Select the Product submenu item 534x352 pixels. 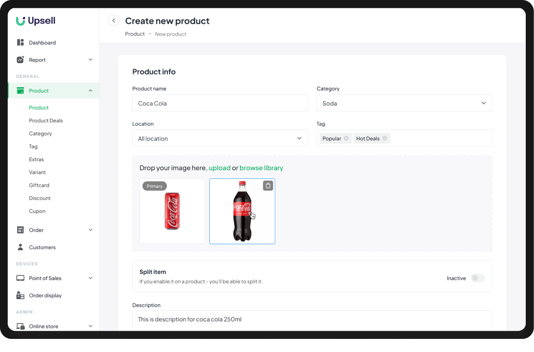[x=39, y=108]
